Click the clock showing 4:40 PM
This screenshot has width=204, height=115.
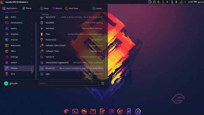193,2
